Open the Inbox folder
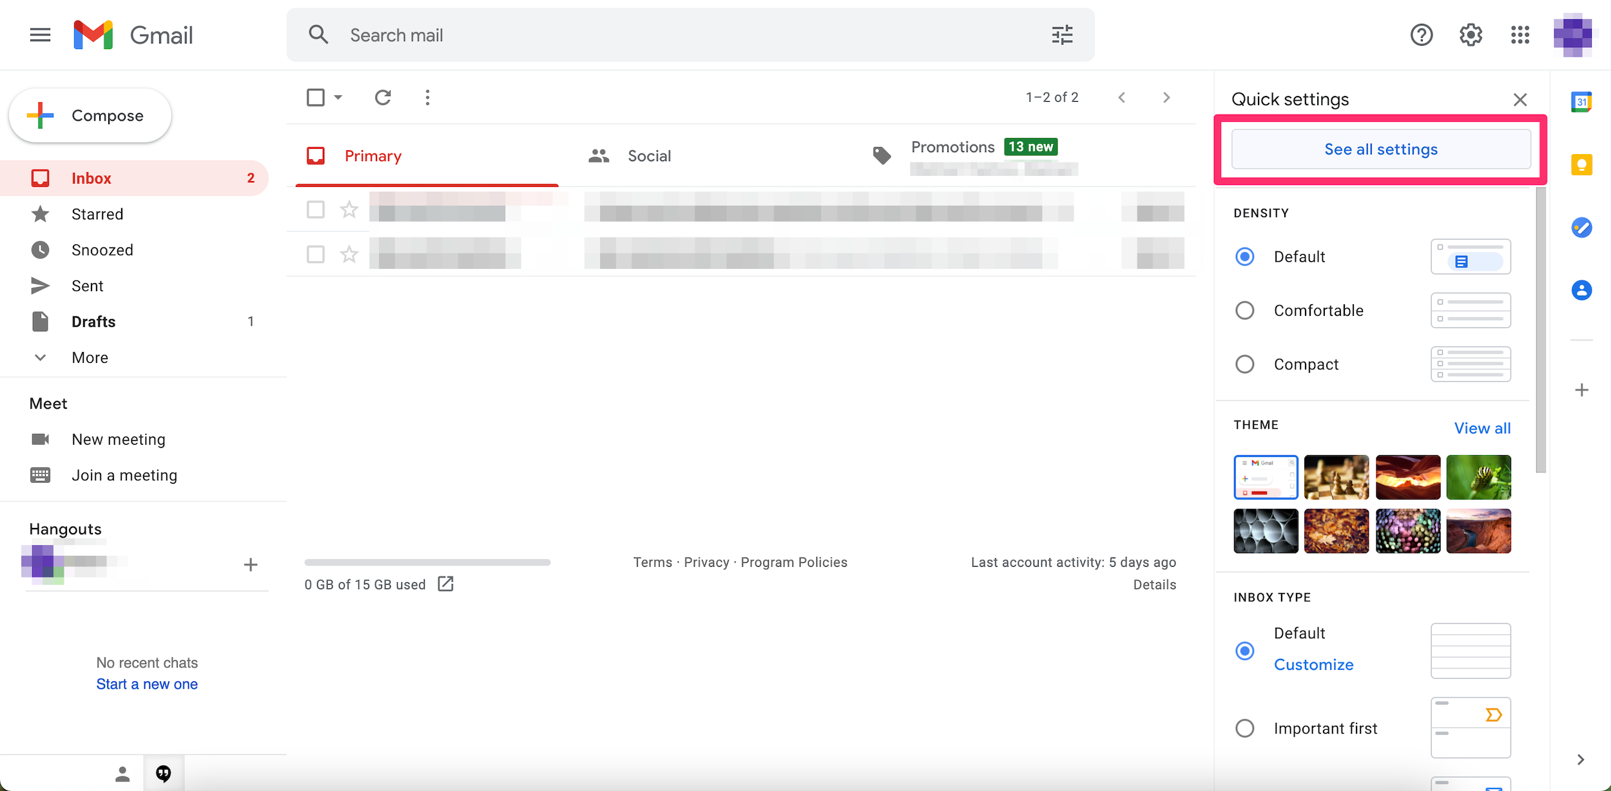 pos(135,179)
